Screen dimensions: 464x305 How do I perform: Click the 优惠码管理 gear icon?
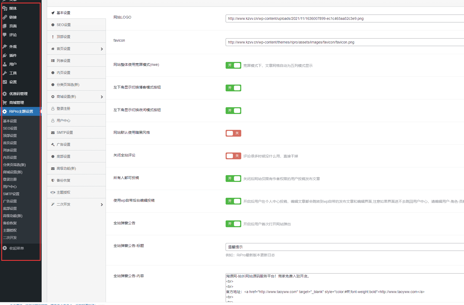pyautogui.click(x=5, y=94)
